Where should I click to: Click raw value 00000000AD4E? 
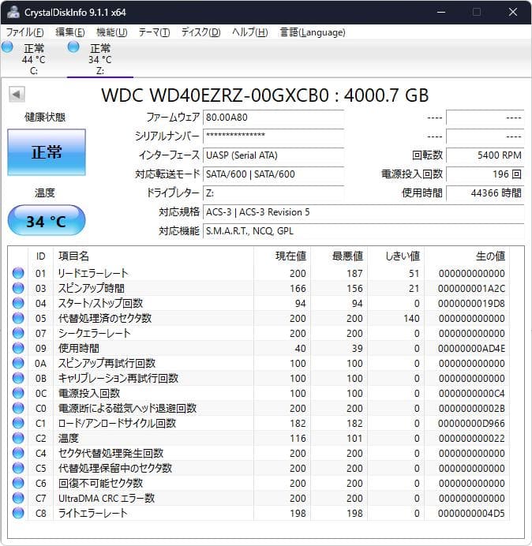click(471, 348)
